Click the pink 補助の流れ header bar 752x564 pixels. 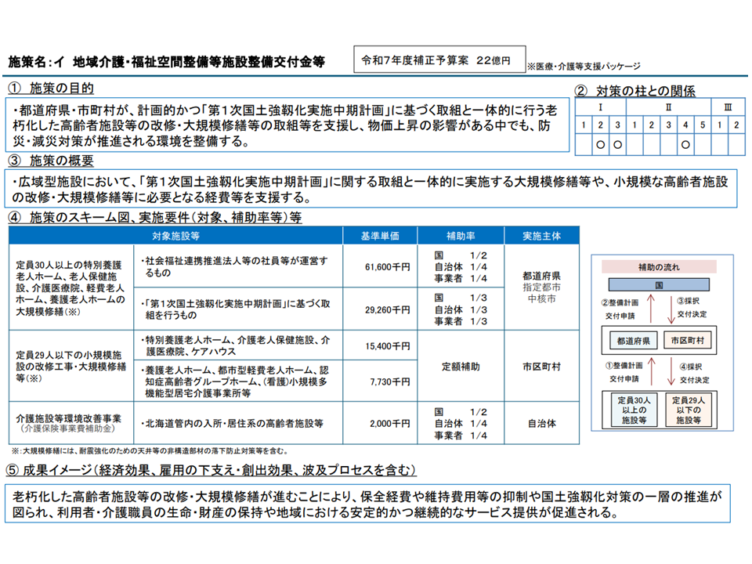(x=659, y=266)
